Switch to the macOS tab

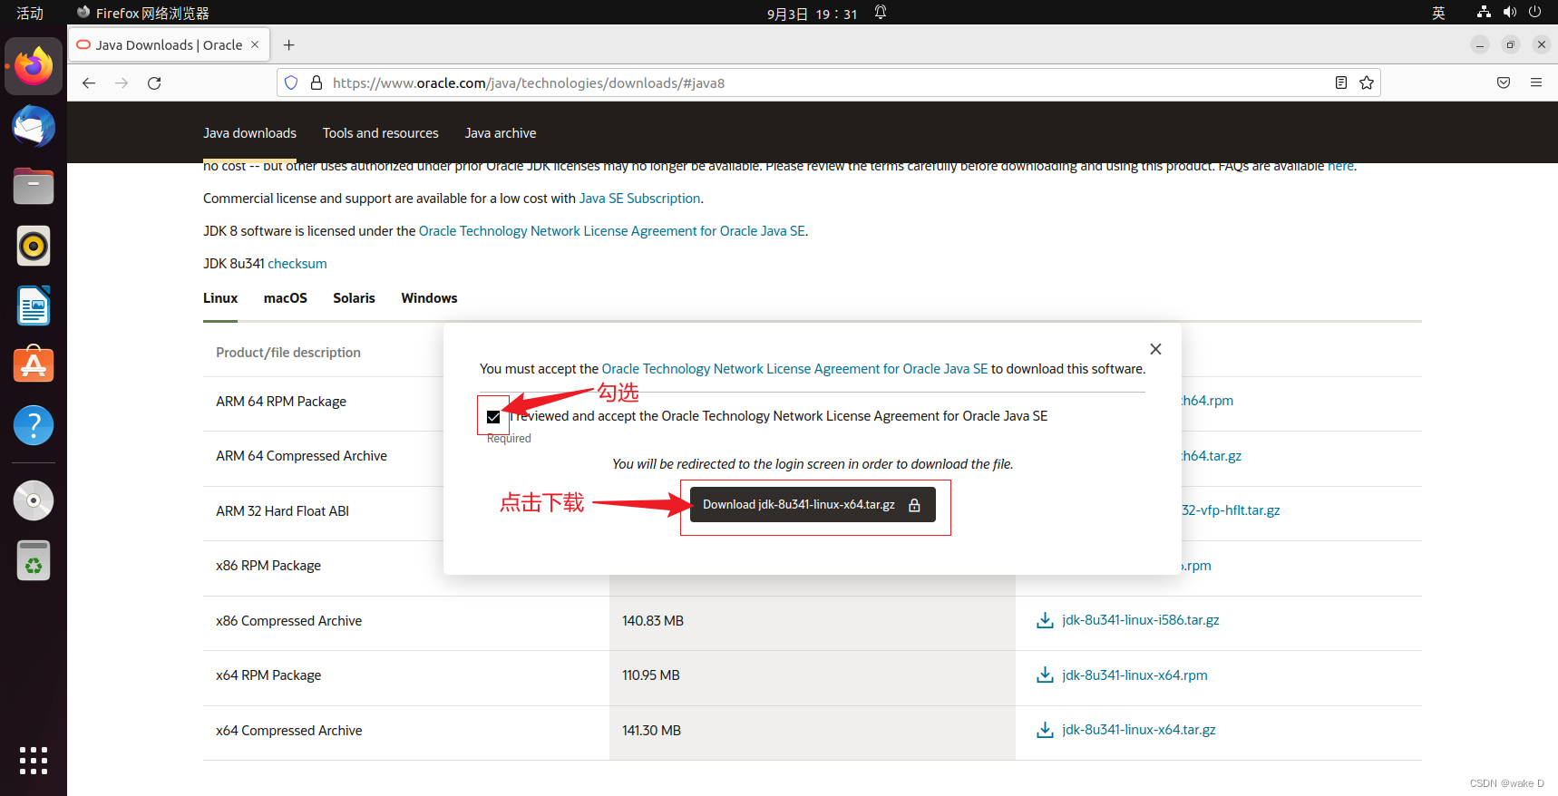pos(286,298)
